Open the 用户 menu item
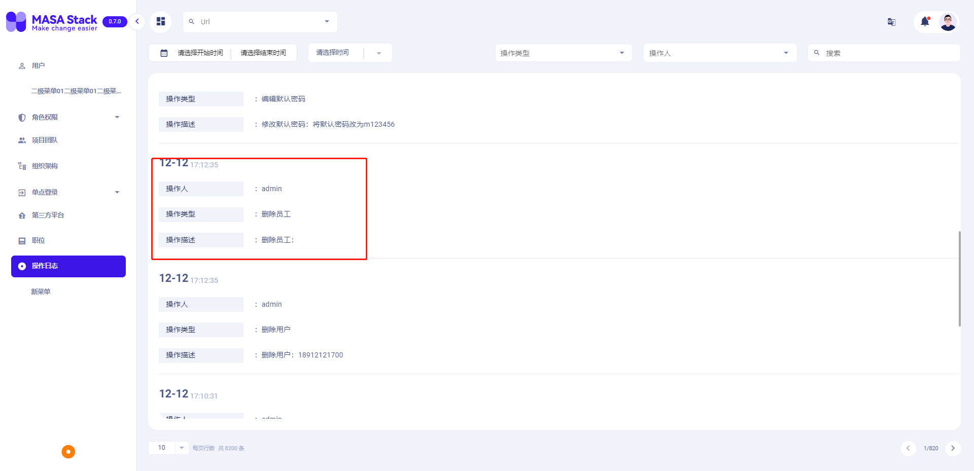The width and height of the screenshot is (974, 471). (68, 66)
